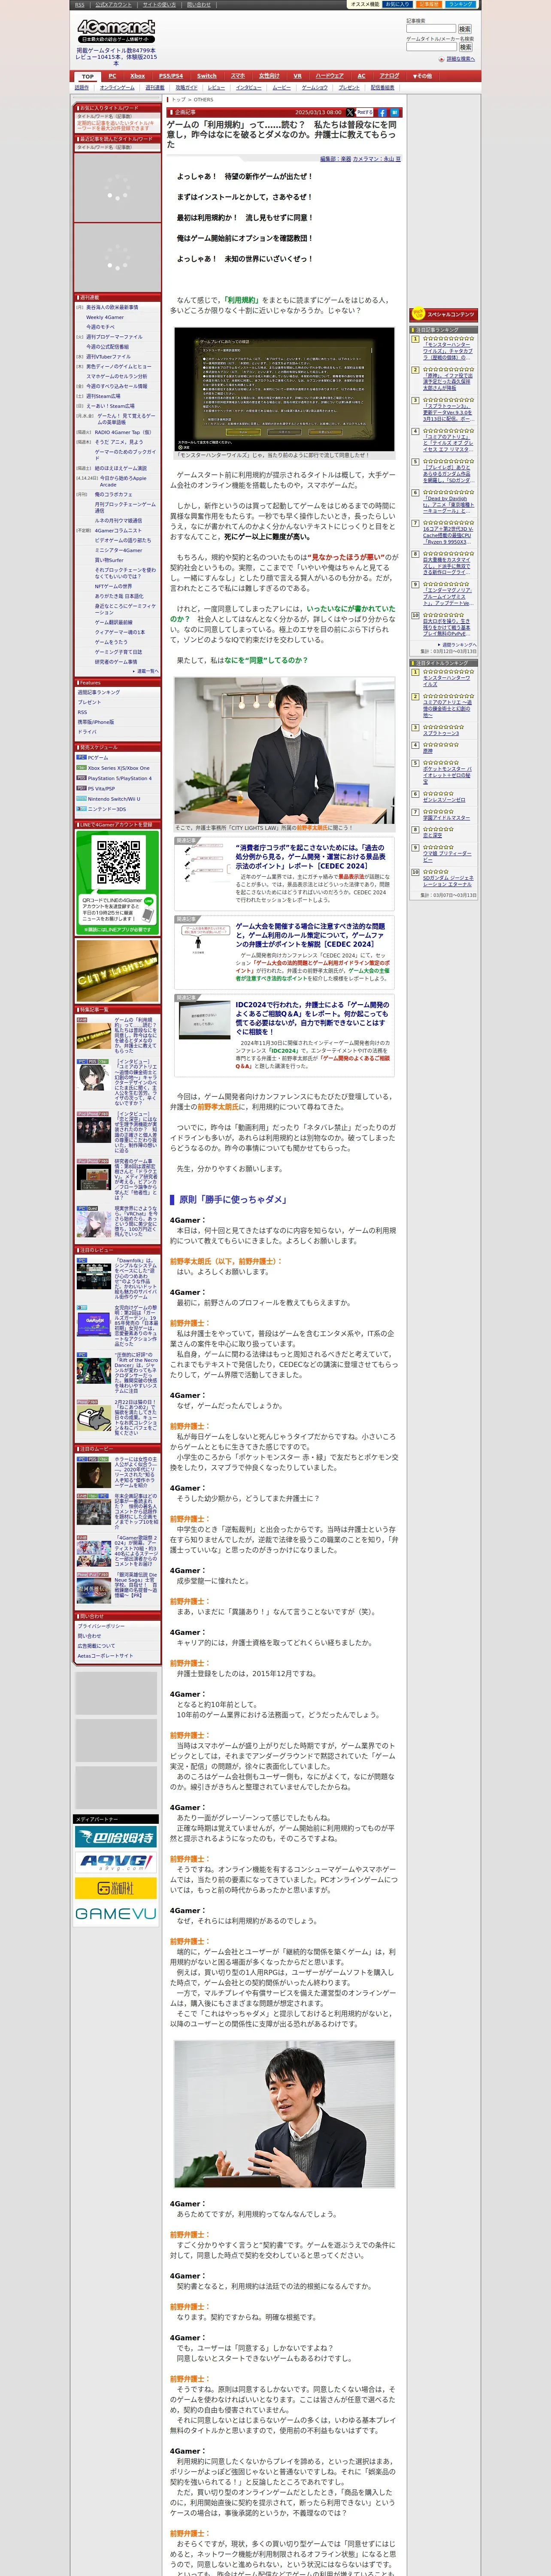This screenshot has height=2576, width=551.
Task: Switch to the スマホ tab
Action: point(238,76)
